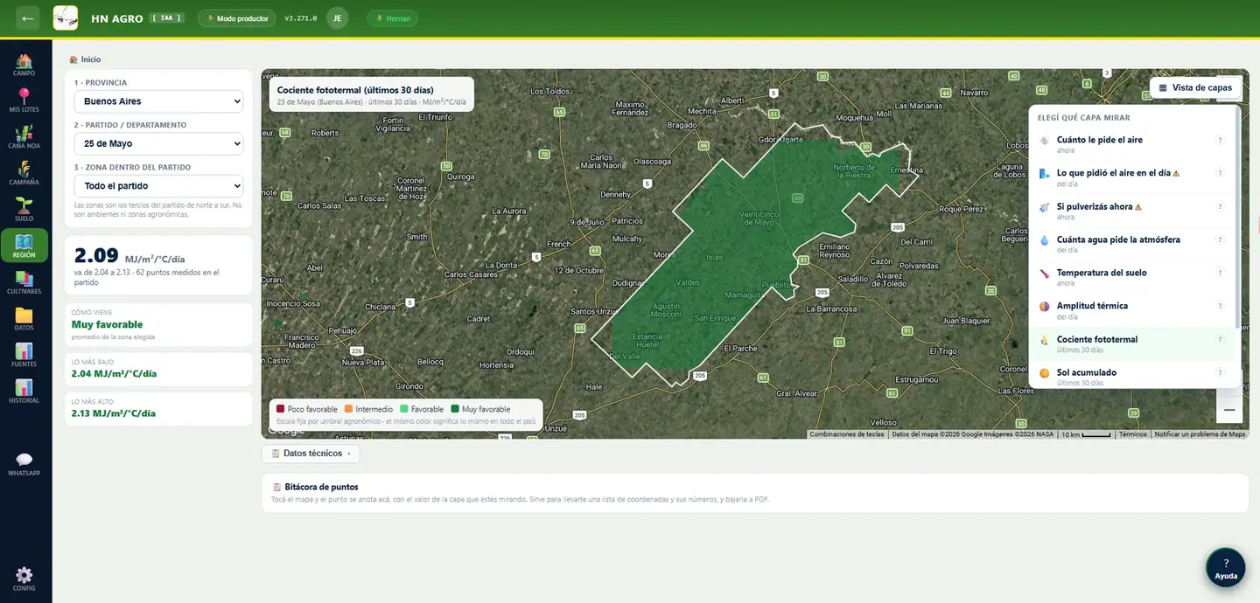
Task: Choose the Amplitud térmica layer
Action: tap(1133, 310)
